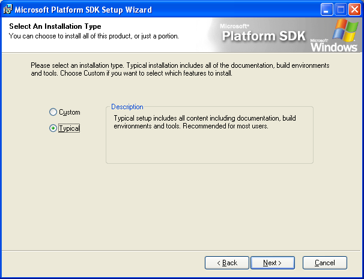The image size is (364, 279).
Task: Minimize the Setup Wizard window
Action: 326,10
